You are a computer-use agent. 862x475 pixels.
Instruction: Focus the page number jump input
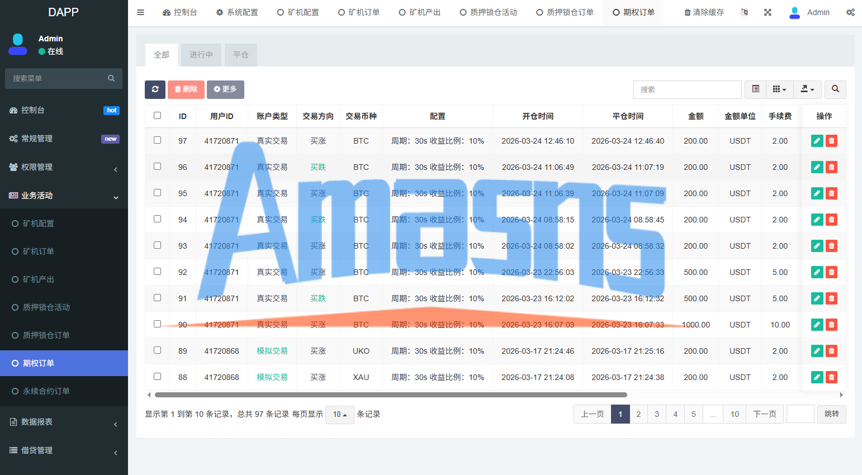pos(801,414)
